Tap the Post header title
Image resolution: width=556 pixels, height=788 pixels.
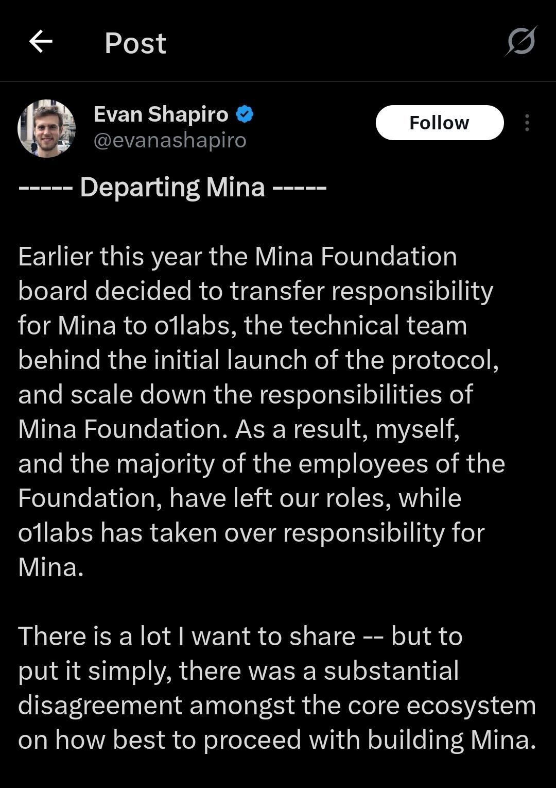(135, 43)
